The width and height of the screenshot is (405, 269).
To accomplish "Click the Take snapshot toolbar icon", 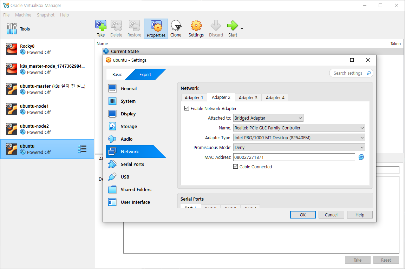I will pos(101,29).
